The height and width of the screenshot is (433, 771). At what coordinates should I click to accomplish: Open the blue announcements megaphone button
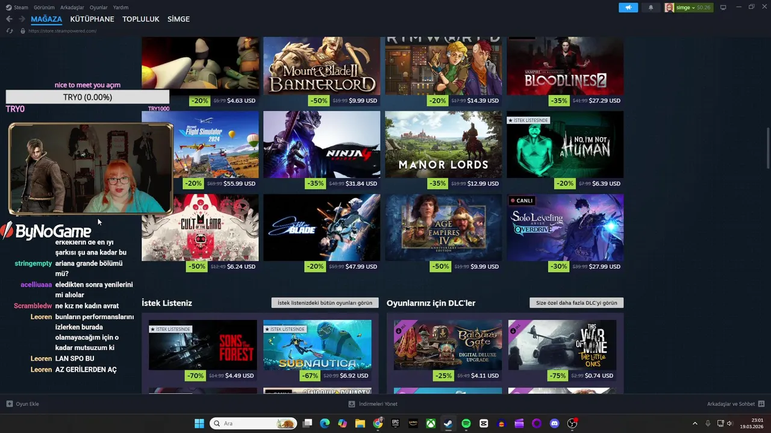click(x=628, y=7)
